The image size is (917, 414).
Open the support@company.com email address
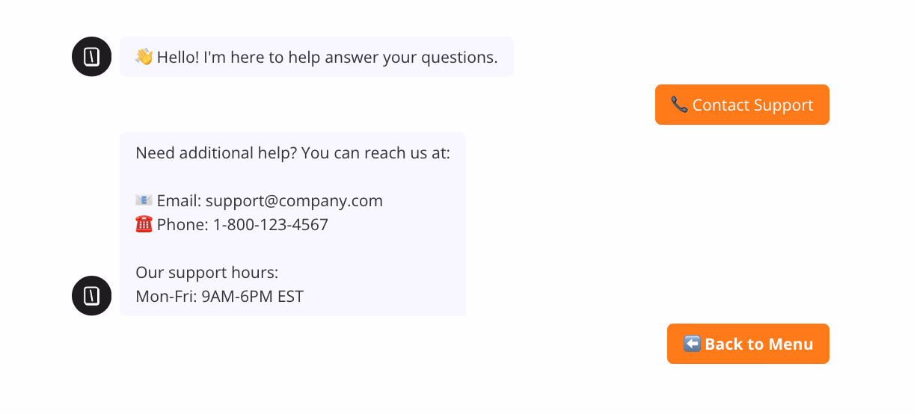pos(294,200)
